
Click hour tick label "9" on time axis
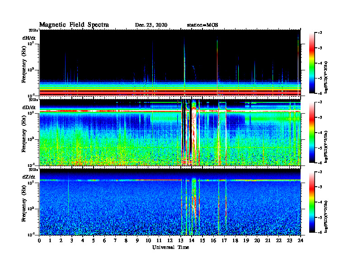(137, 241)
